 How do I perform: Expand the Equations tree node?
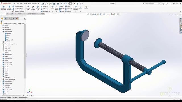click(1, 42)
